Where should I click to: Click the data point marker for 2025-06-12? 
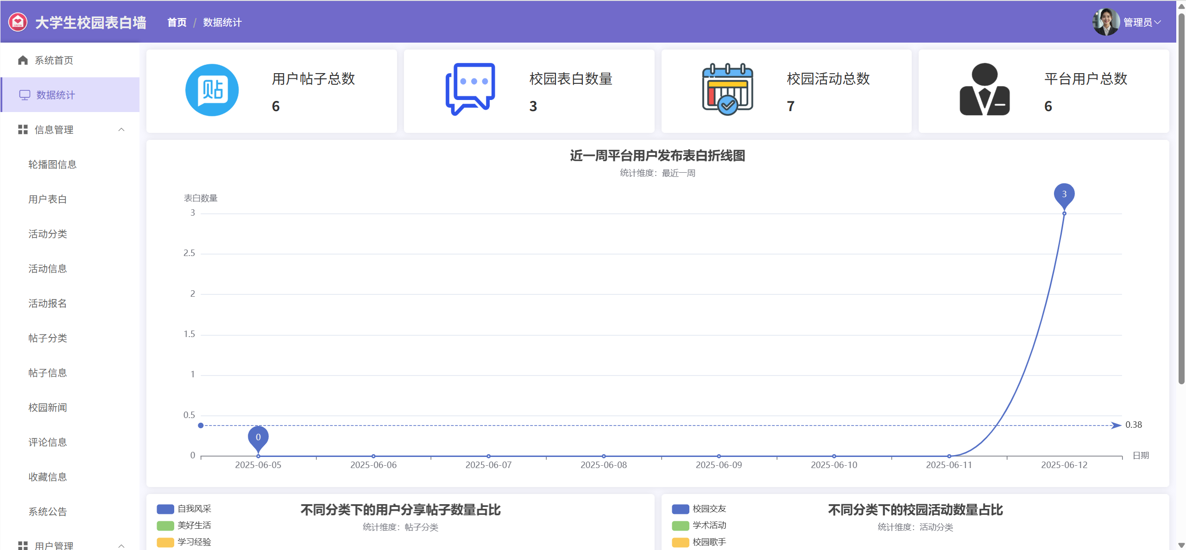[x=1064, y=213]
